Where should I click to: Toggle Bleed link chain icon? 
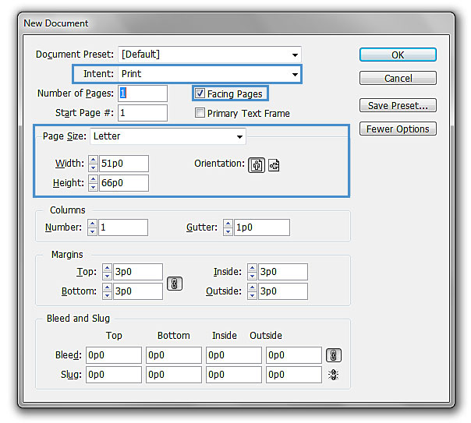(x=334, y=355)
